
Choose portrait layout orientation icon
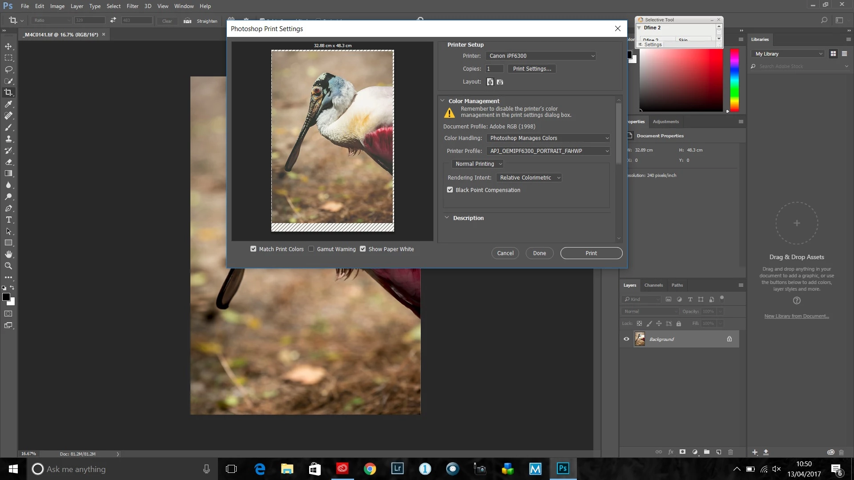click(x=490, y=82)
